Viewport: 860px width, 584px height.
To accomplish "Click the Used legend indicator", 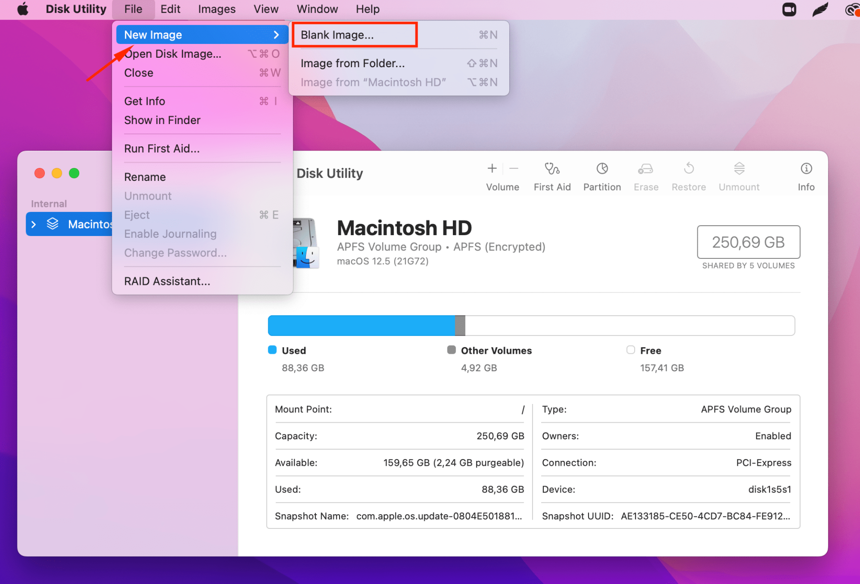I will point(272,350).
